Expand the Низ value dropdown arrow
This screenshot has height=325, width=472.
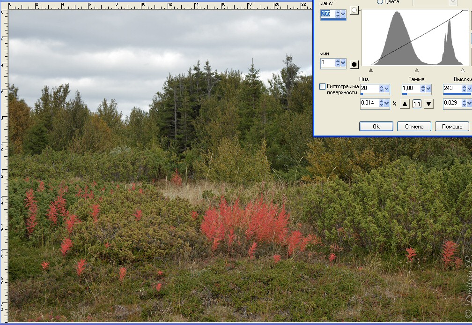(386, 88)
